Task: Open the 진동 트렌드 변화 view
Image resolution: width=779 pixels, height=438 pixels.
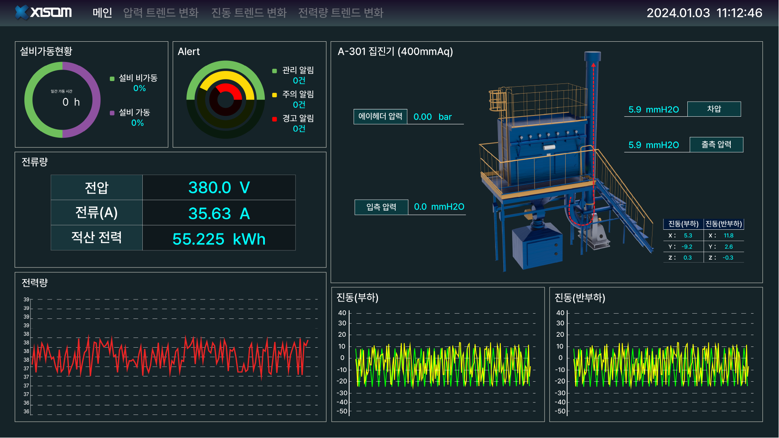Action: click(x=249, y=13)
